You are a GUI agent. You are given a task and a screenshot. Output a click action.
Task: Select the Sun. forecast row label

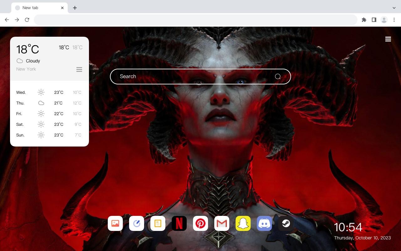[x=20, y=135]
